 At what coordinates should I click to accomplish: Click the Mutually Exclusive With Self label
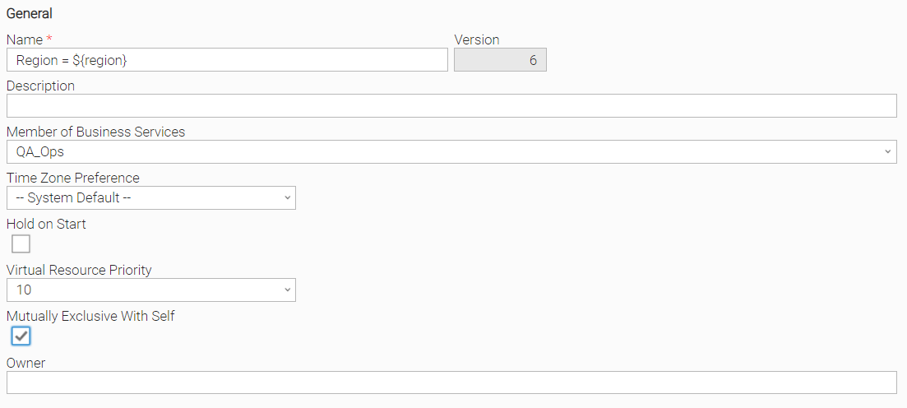click(x=90, y=316)
